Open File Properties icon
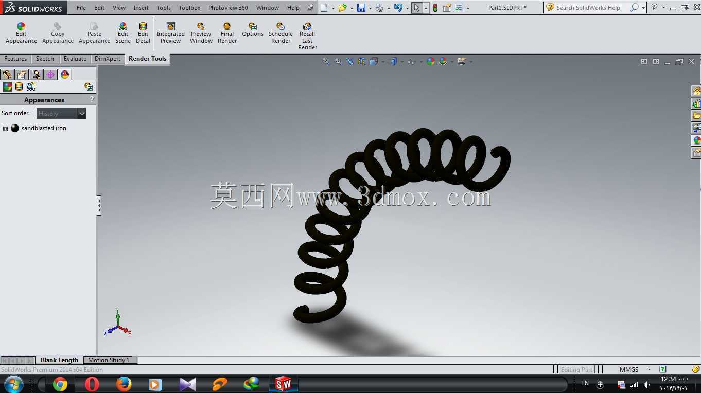Screen dimensions: 701x393 coord(447,8)
